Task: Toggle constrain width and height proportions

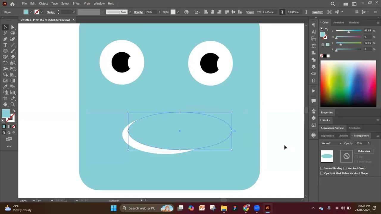Action: tap(282, 12)
